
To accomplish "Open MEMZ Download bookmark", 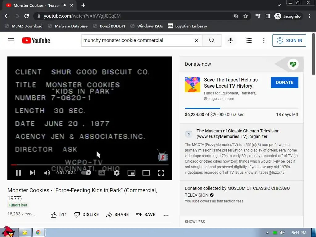I will pyautogui.click(x=23, y=26).
